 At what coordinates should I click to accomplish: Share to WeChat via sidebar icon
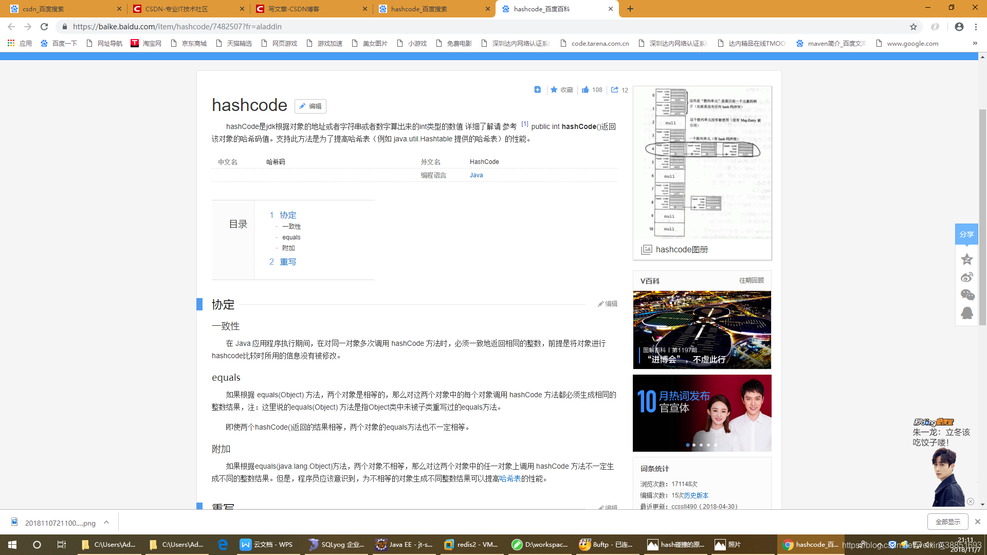pos(967,295)
